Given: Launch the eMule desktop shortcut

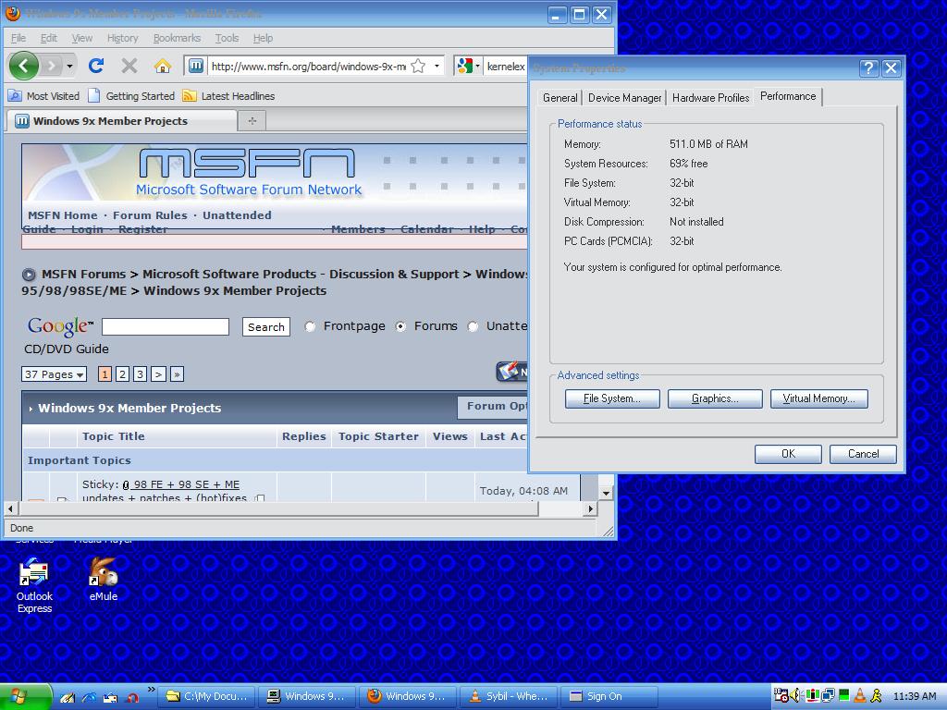Looking at the screenshot, I should pyautogui.click(x=104, y=580).
